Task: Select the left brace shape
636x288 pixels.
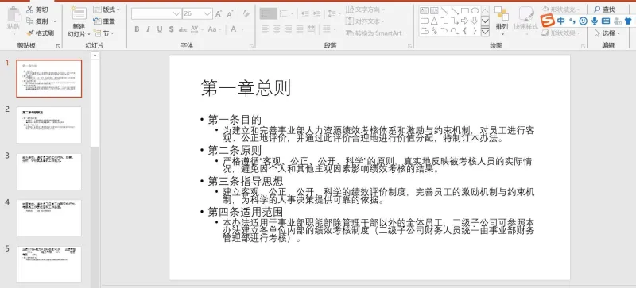Action: click(x=465, y=31)
